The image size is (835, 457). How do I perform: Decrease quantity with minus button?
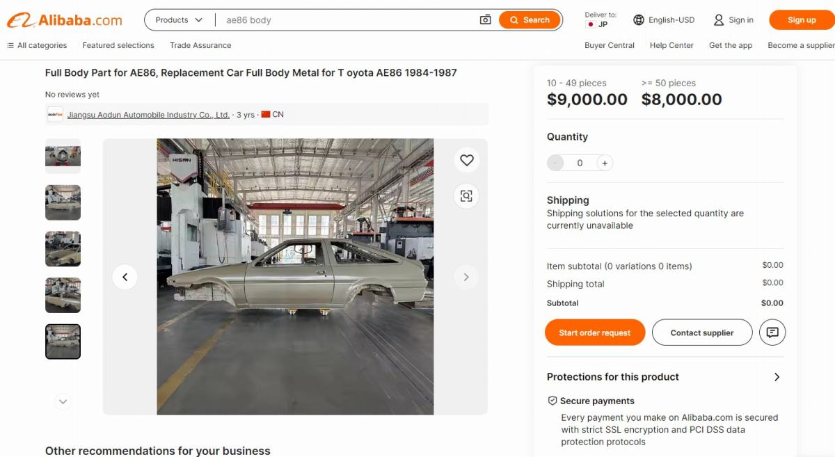click(555, 163)
